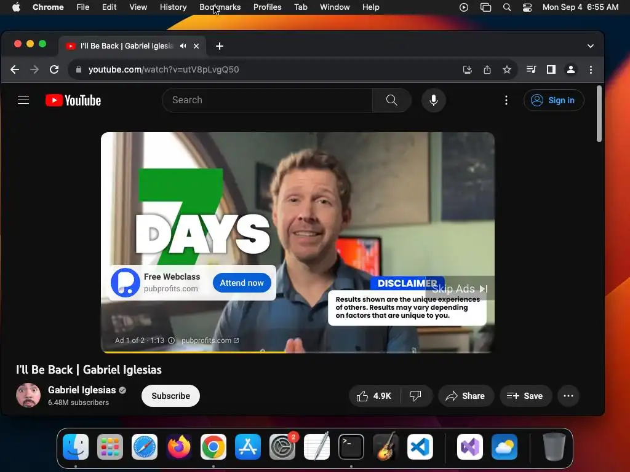Close the I'll Be Back tab

coord(196,46)
